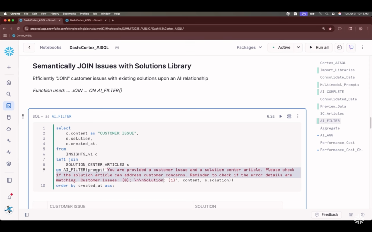Open the SQL cell language dropdown
The width and height of the screenshot is (372, 232).
pyautogui.click(x=38, y=116)
